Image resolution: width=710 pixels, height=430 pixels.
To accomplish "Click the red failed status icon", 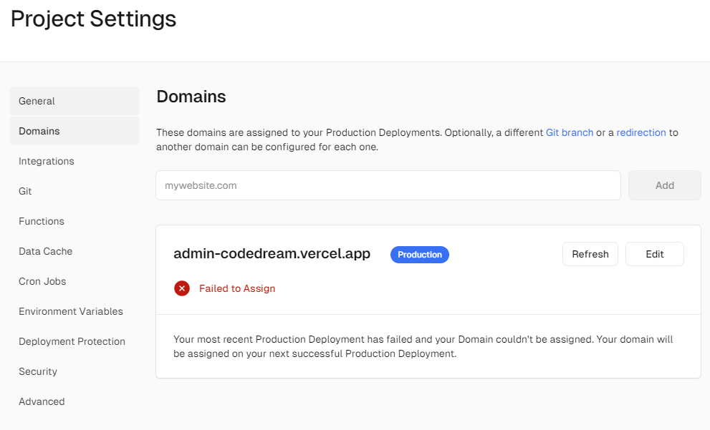I will tap(182, 288).
